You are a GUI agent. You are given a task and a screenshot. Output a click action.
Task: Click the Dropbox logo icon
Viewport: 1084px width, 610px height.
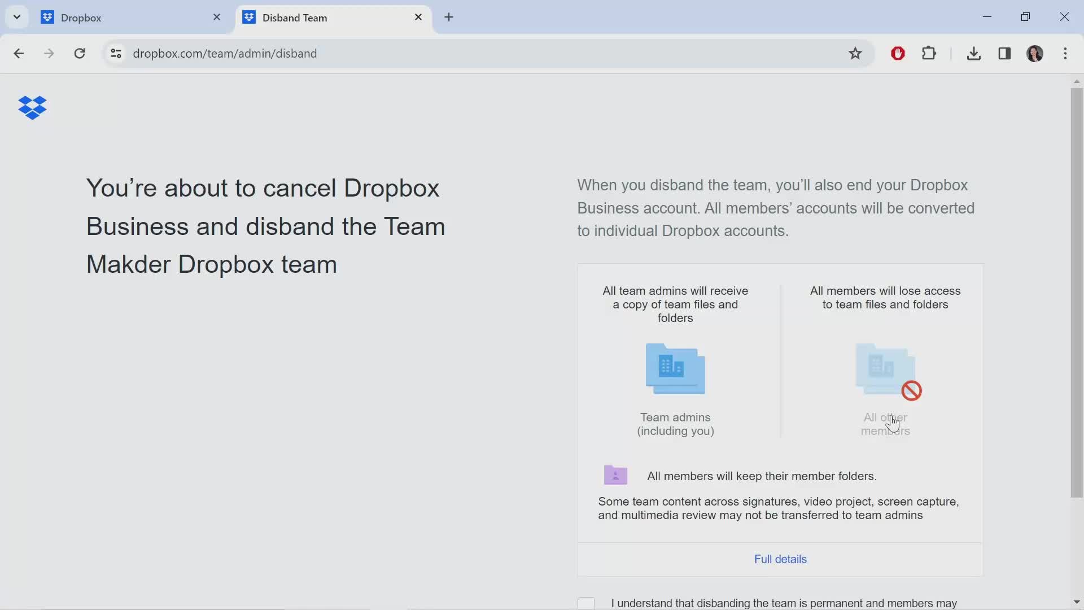point(32,107)
